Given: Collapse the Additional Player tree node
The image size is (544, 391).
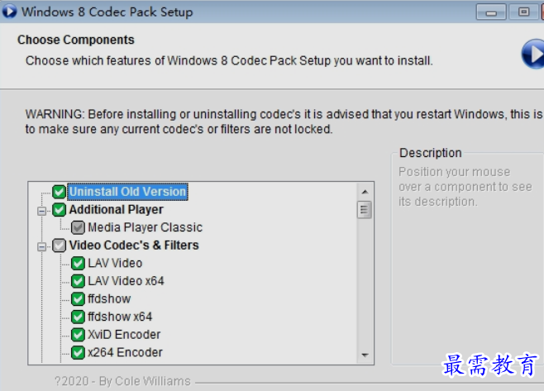Looking at the screenshot, I should pos(41,211).
